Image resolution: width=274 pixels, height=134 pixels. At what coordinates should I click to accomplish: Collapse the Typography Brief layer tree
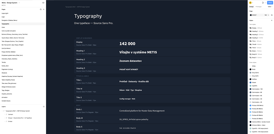[x=2, y=111]
